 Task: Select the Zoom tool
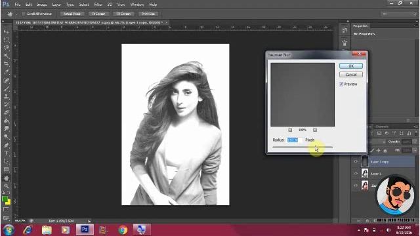click(x=7, y=186)
